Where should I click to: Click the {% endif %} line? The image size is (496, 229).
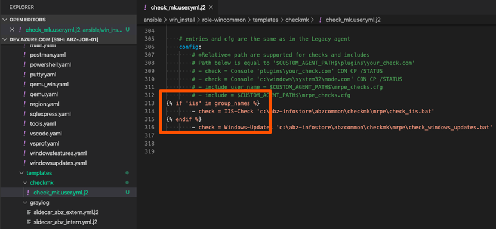(x=184, y=119)
